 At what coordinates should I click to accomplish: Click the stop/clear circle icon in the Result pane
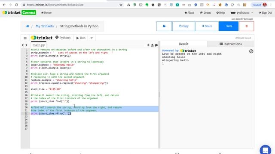(251, 51)
